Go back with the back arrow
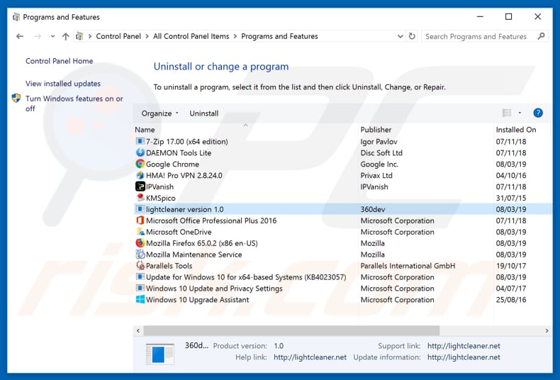 [20, 36]
